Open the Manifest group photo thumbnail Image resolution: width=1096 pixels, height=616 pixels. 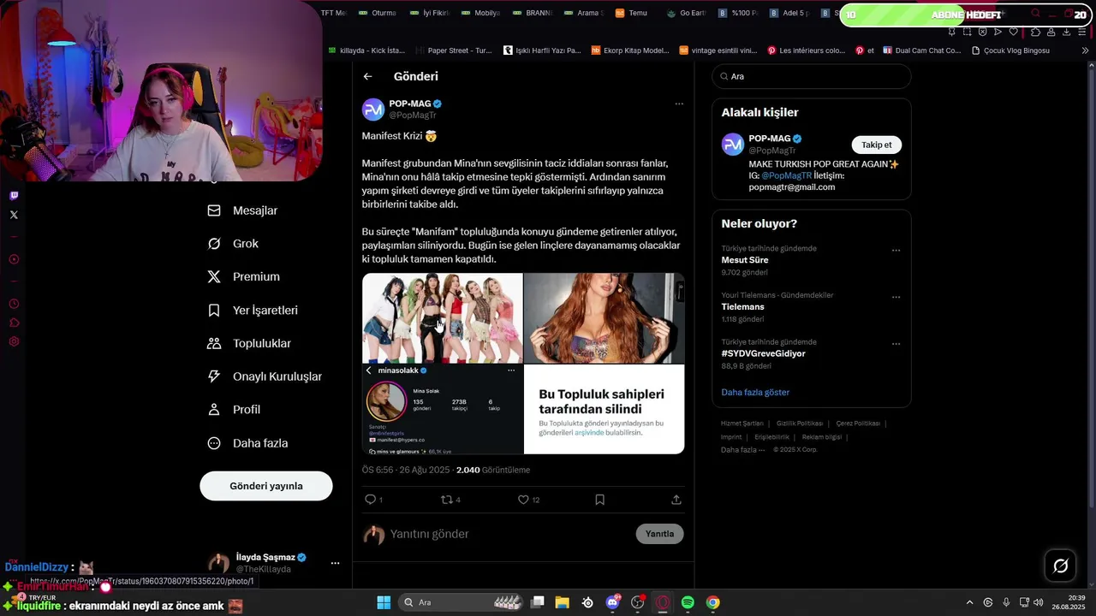pyautogui.click(x=443, y=318)
